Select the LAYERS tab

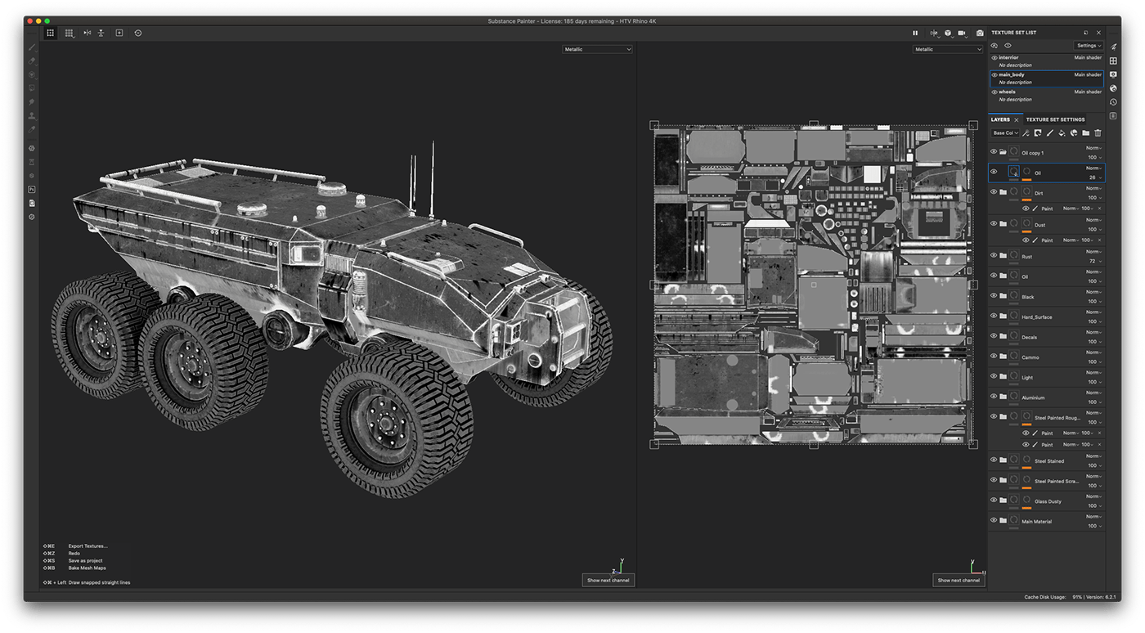point(1003,119)
